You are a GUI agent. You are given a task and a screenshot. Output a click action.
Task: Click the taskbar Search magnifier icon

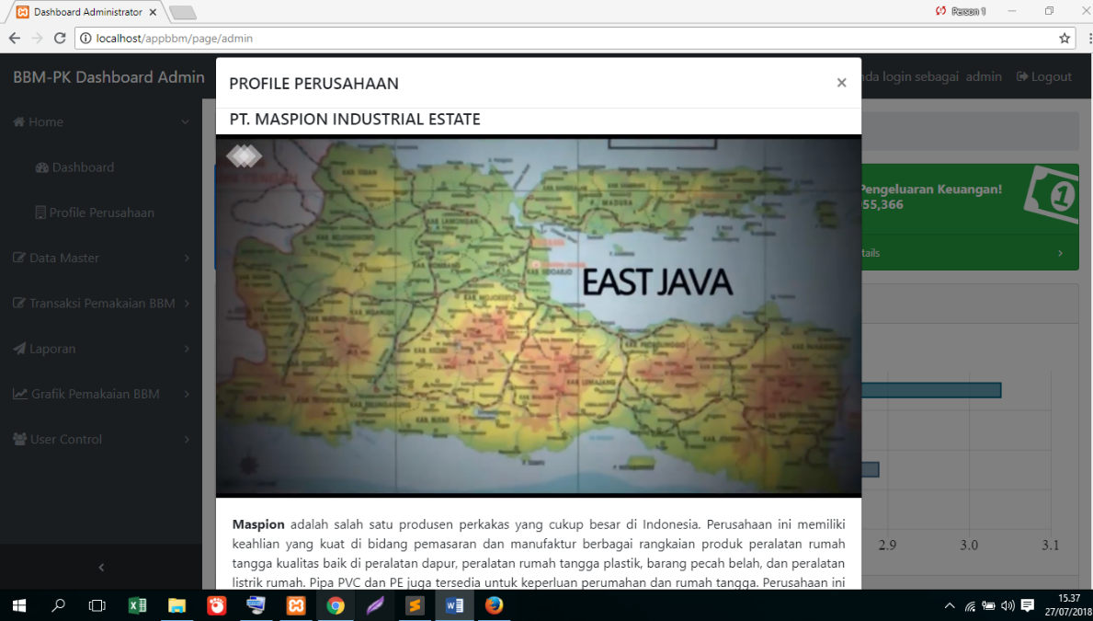pyautogui.click(x=59, y=605)
